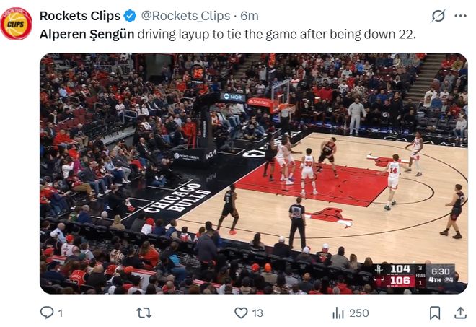The width and height of the screenshot is (476, 327).
Task: Play the Şengün layup video clip
Action: click(x=253, y=173)
